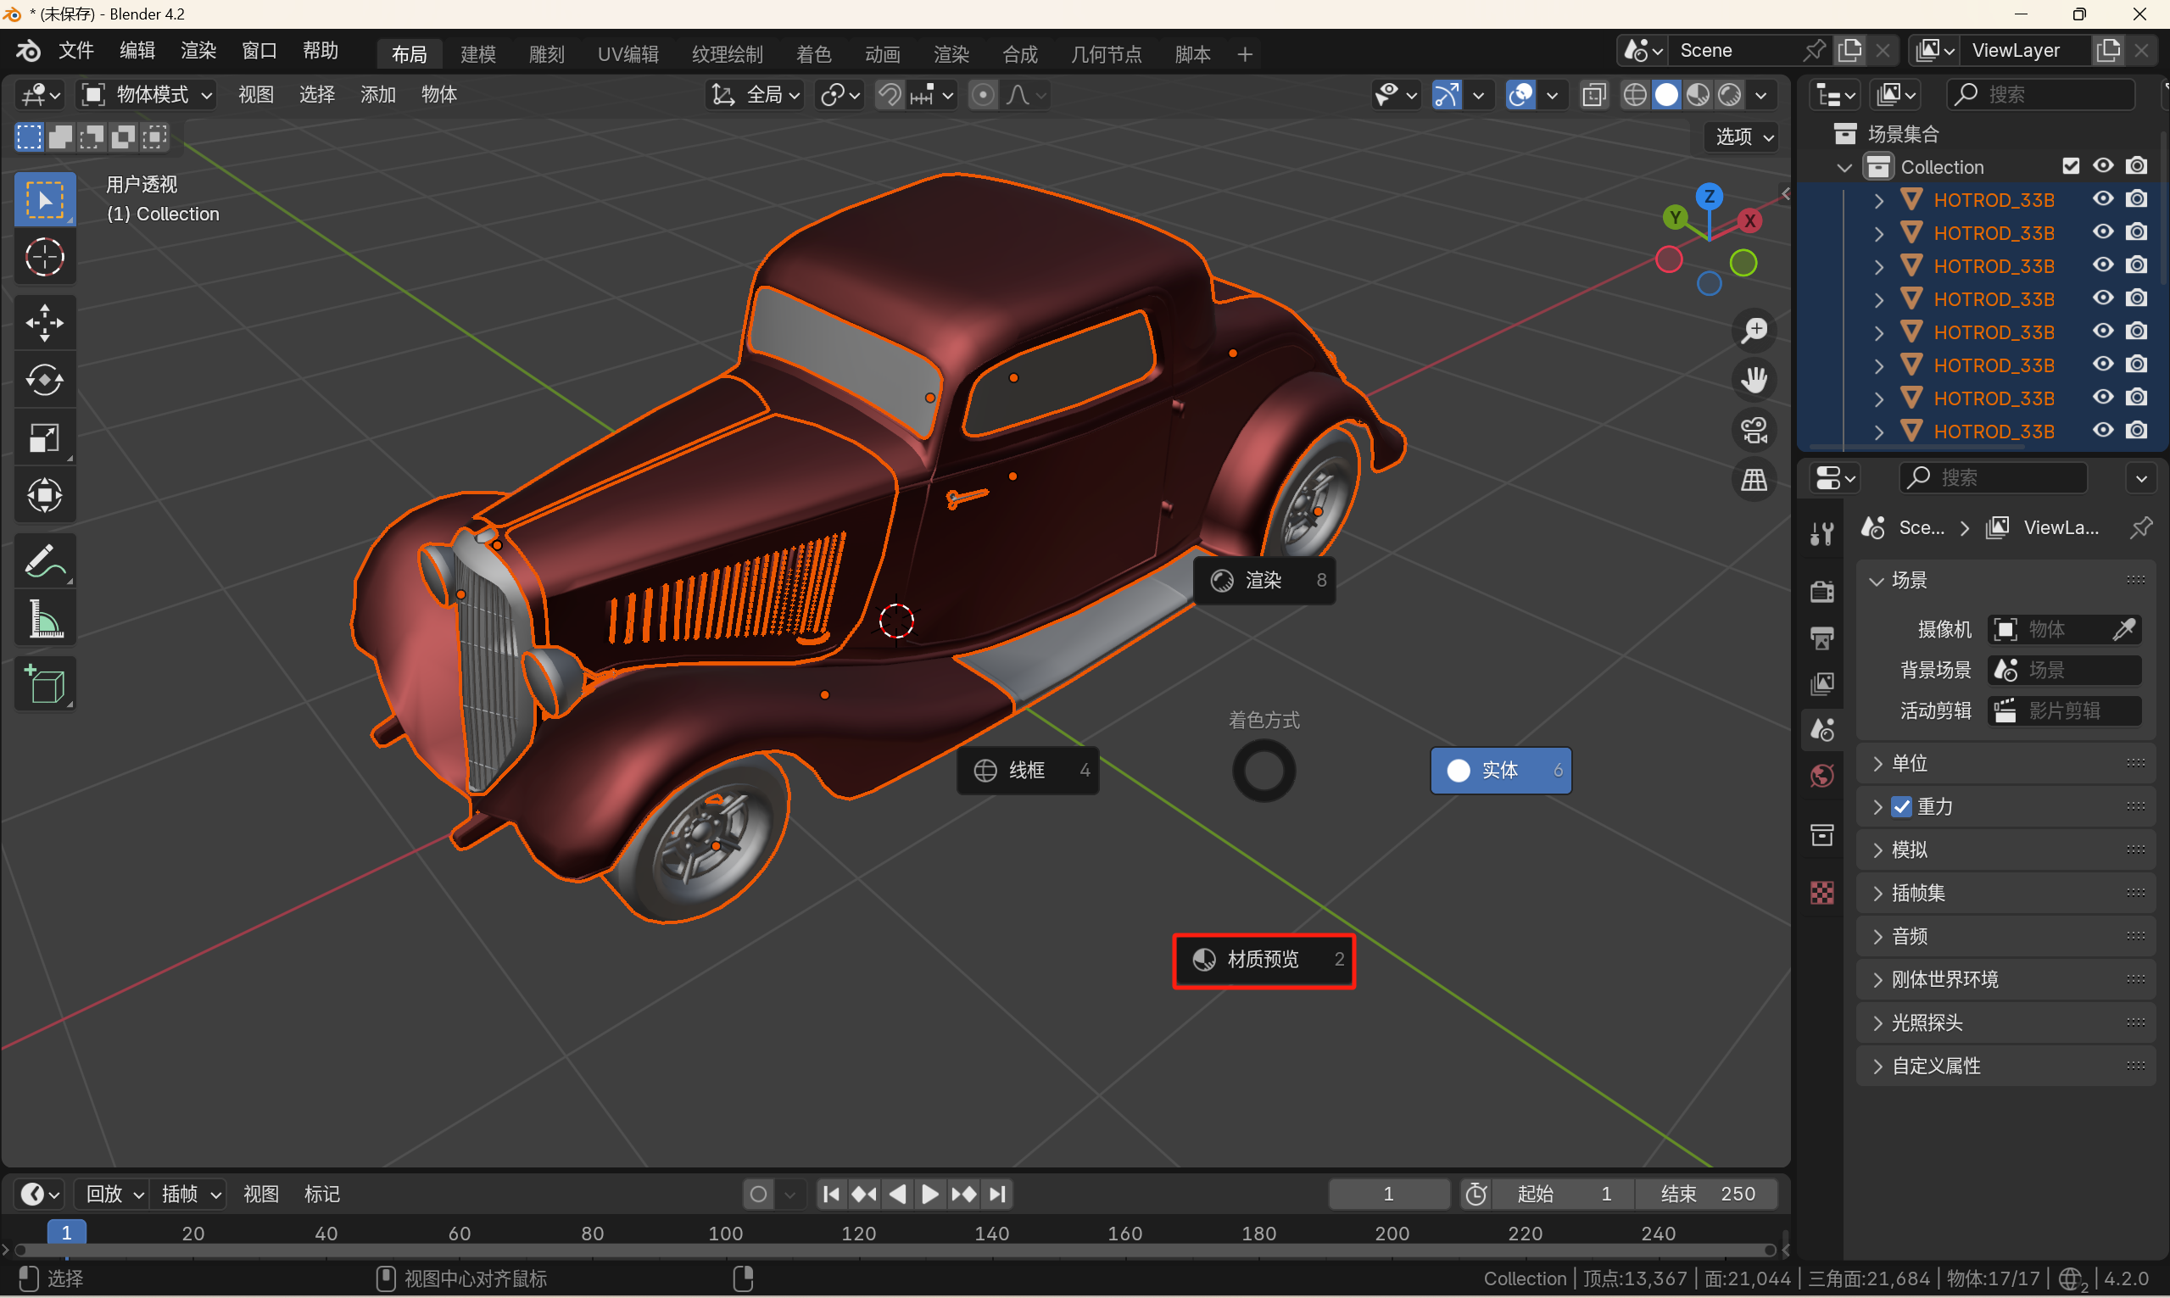Click the Add Cube tool icon
This screenshot has height=1298, width=2170.
(x=45, y=685)
